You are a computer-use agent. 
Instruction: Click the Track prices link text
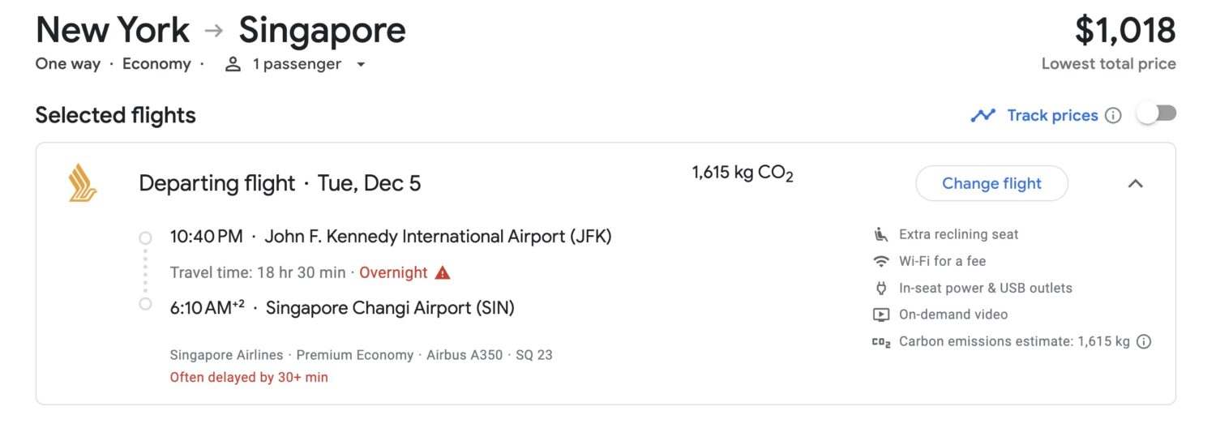(1052, 115)
